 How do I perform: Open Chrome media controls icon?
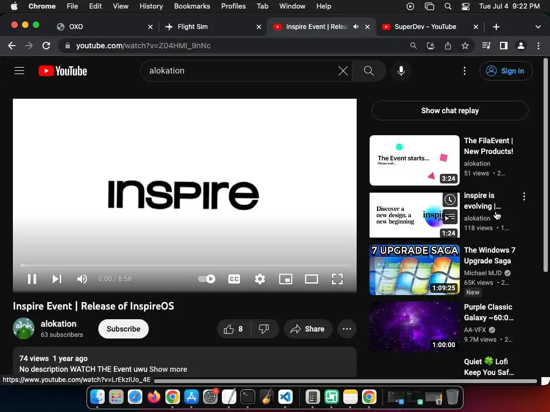click(x=486, y=46)
